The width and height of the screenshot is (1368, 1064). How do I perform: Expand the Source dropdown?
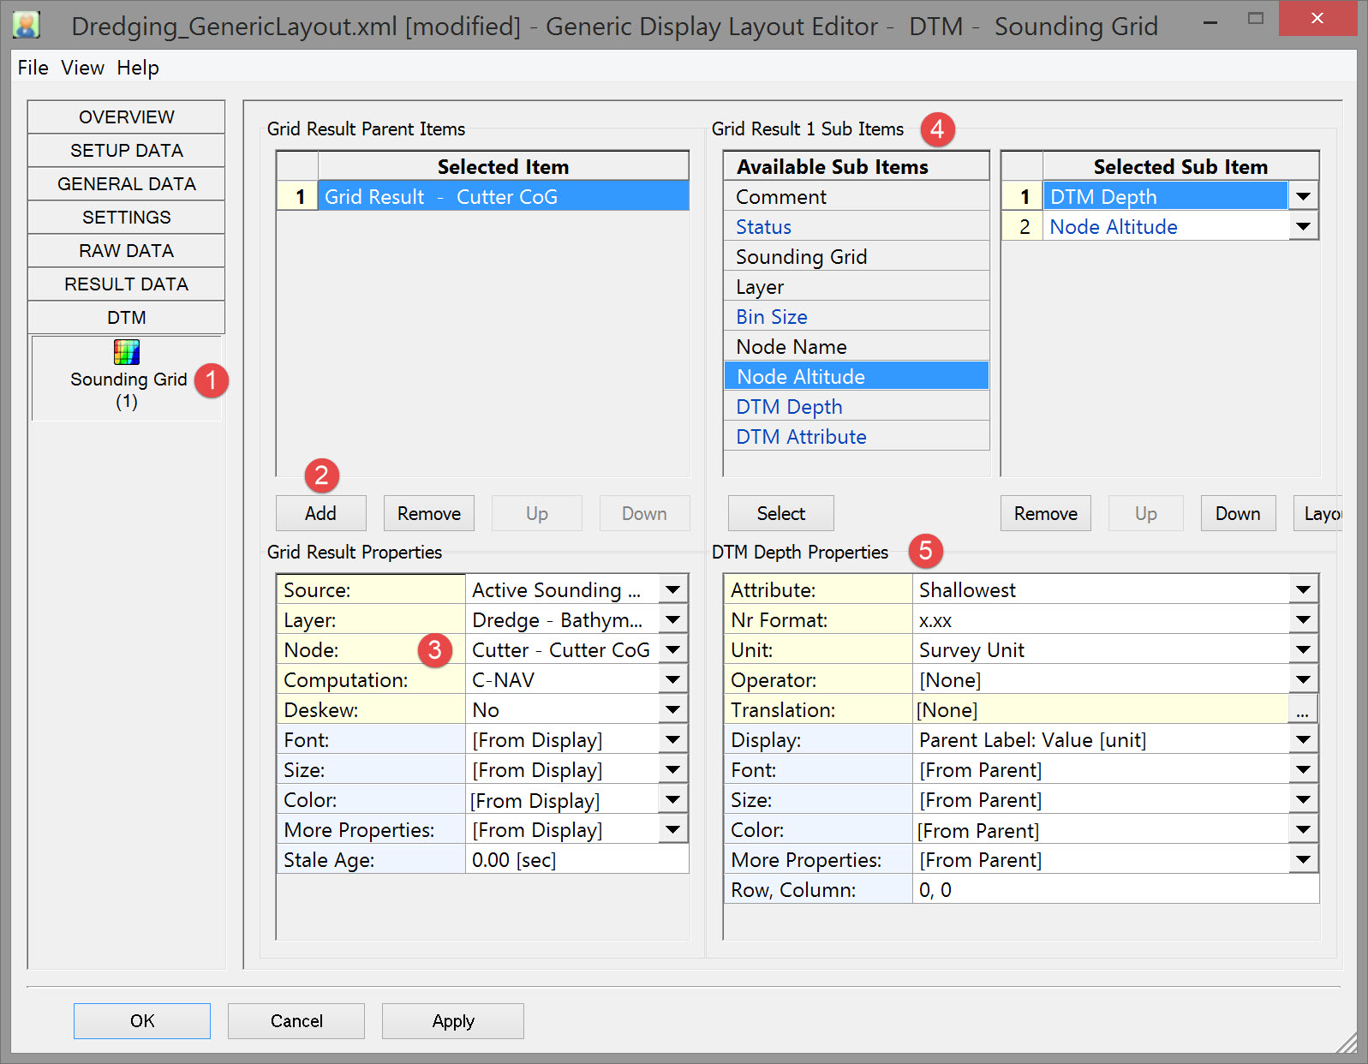pos(673,590)
